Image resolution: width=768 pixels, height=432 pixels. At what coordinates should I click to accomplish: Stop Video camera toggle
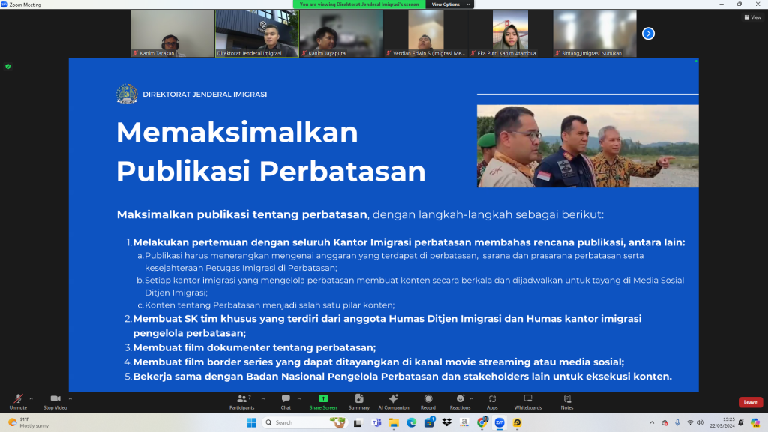click(x=55, y=402)
